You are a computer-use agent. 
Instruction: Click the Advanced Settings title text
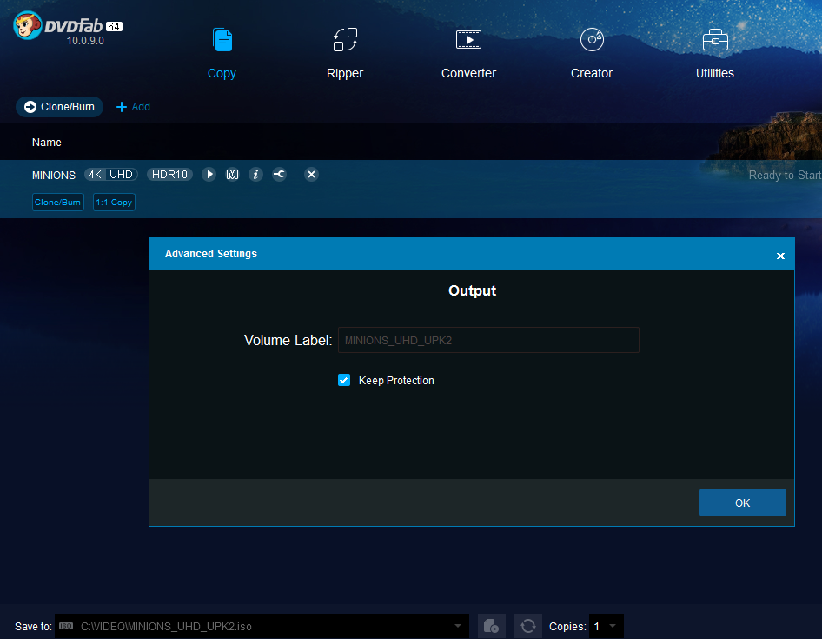(211, 253)
